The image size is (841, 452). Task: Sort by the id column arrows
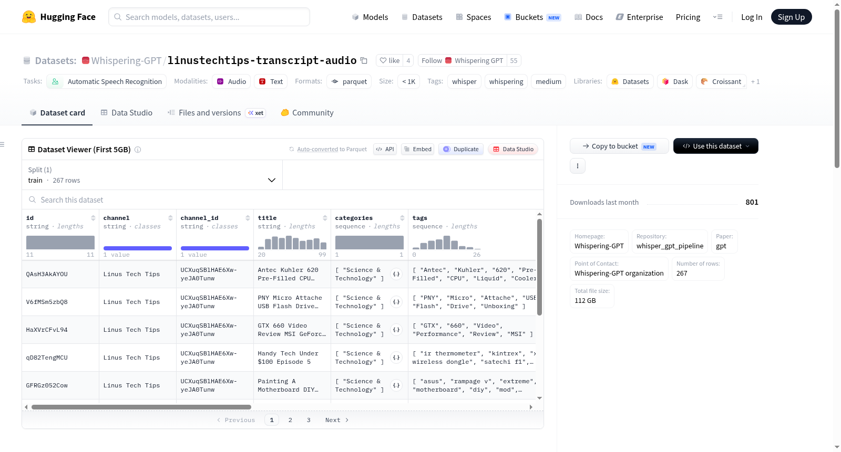[x=93, y=218]
